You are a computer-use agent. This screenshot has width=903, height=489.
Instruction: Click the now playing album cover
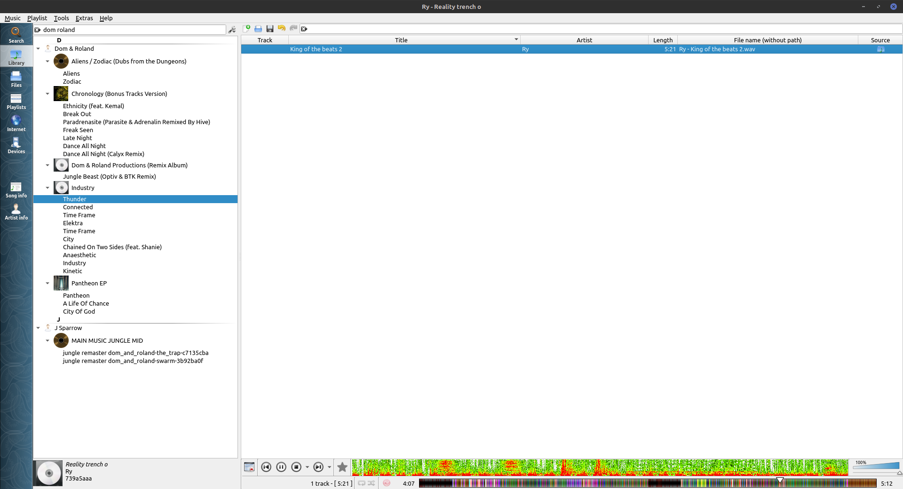point(48,473)
